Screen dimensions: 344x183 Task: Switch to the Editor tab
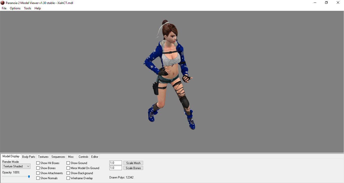pos(95,157)
